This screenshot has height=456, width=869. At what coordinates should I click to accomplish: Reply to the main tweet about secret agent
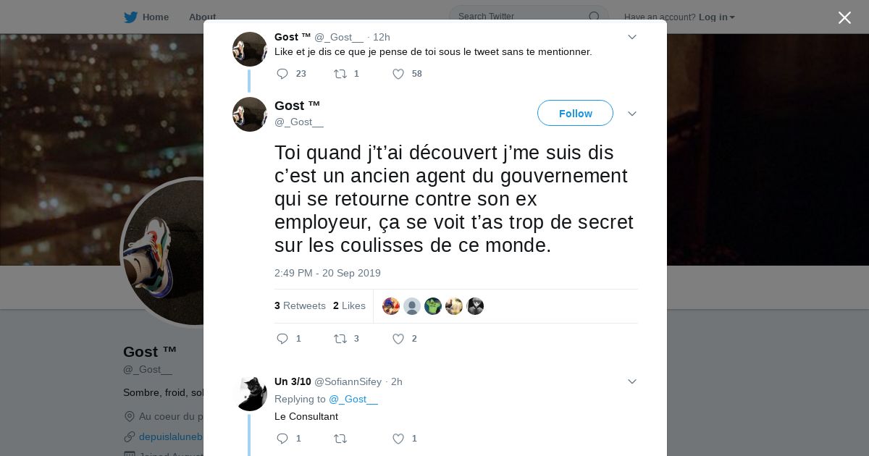(282, 339)
